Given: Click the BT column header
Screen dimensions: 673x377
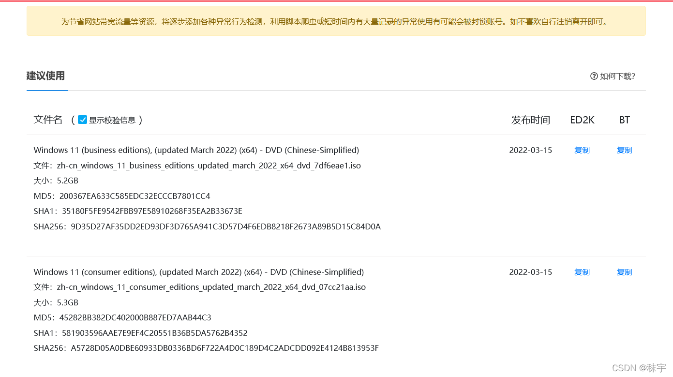Looking at the screenshot, I should 624,120.
